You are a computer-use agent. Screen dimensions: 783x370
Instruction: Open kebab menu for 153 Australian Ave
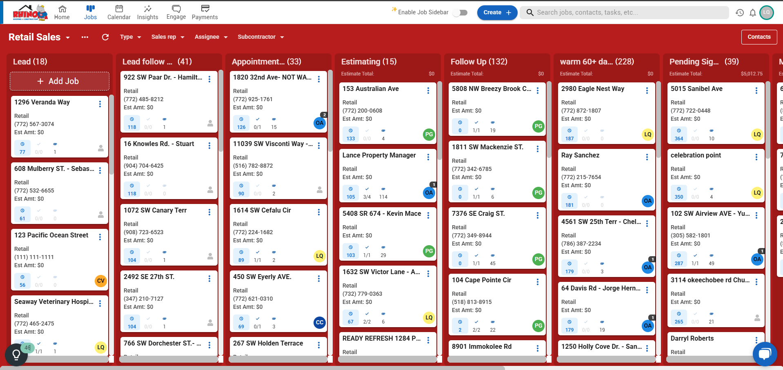pyautogui.click(x=428, y=91)
